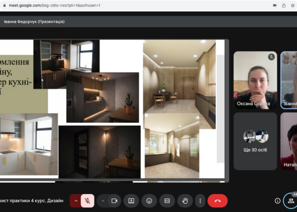Image resolution: width=297 pixels, height=212 pixels.
Task: Show the participants list panel
Action: point(291,201)
